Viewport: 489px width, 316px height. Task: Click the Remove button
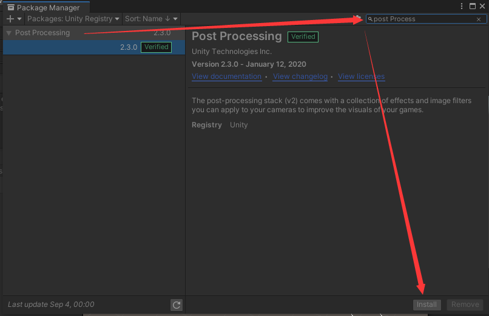click(465, 304)
